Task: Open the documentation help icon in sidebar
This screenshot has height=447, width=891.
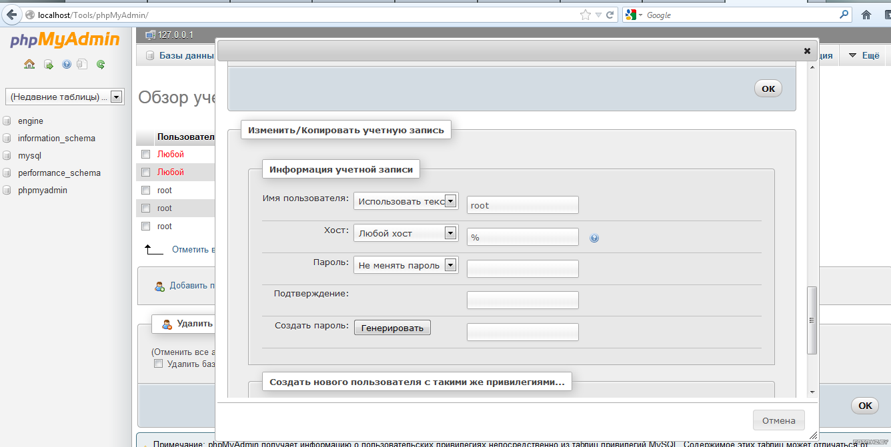Action: click(x=67, y=65)
